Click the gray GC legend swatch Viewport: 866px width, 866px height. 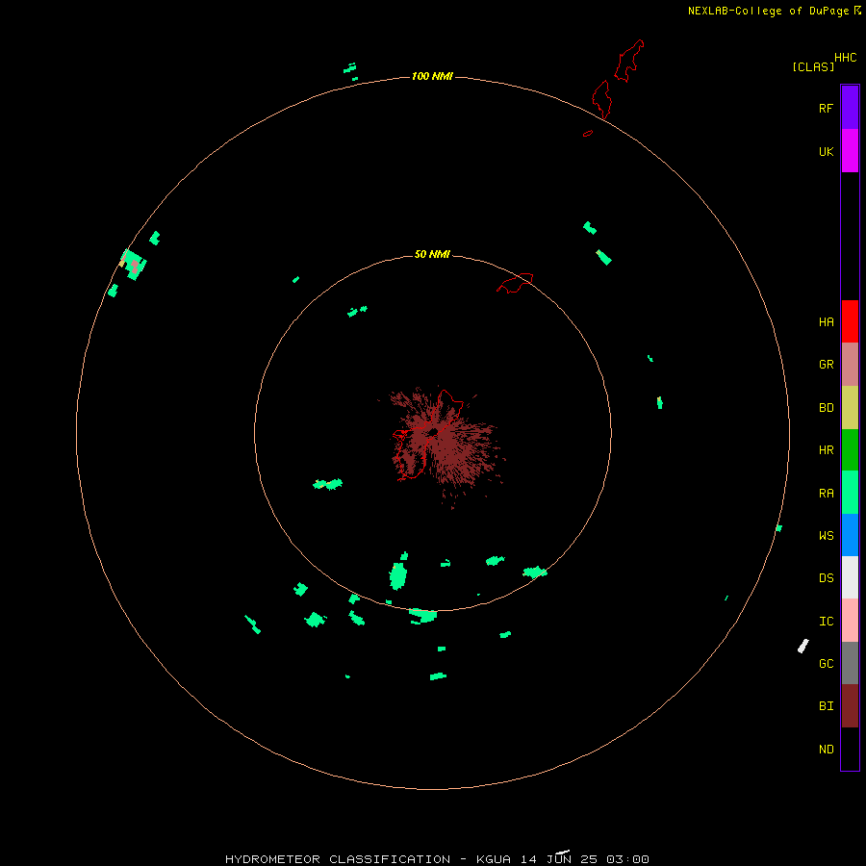tap(850, 663)
